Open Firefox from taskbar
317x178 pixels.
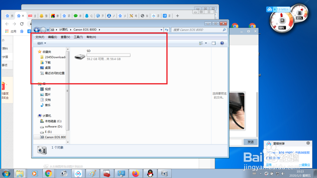135,173
